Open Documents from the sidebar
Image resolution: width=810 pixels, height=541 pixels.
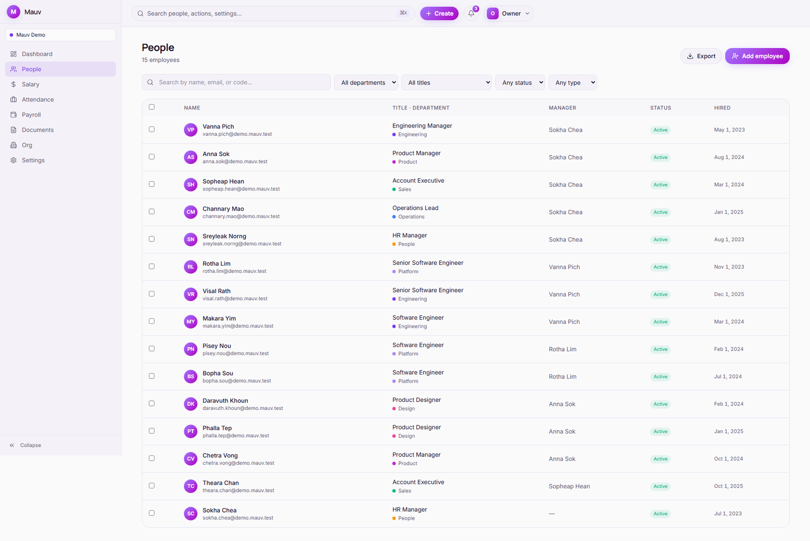(60, 130)
